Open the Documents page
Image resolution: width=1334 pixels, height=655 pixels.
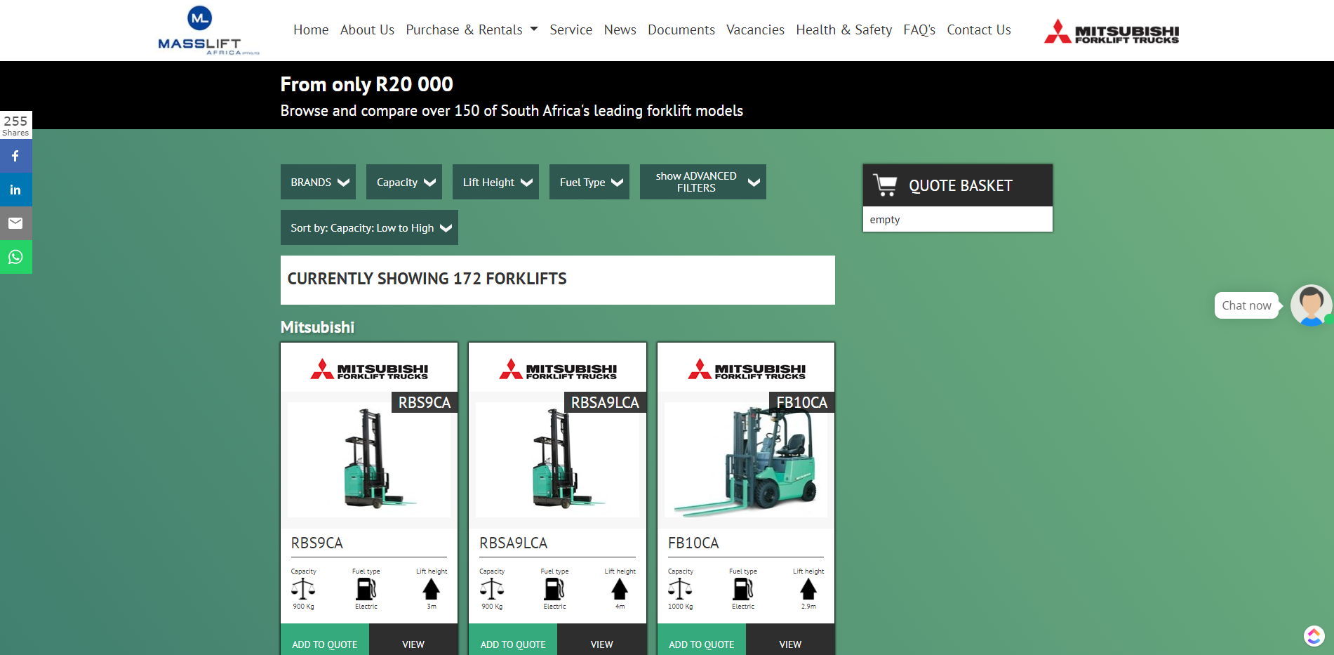pyautogui.click(x=681, y=29)
